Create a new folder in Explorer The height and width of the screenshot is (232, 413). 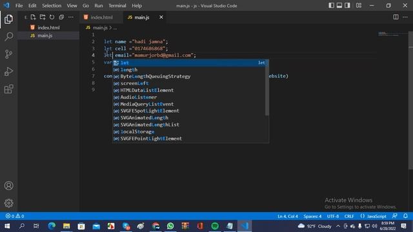point(43,17)
